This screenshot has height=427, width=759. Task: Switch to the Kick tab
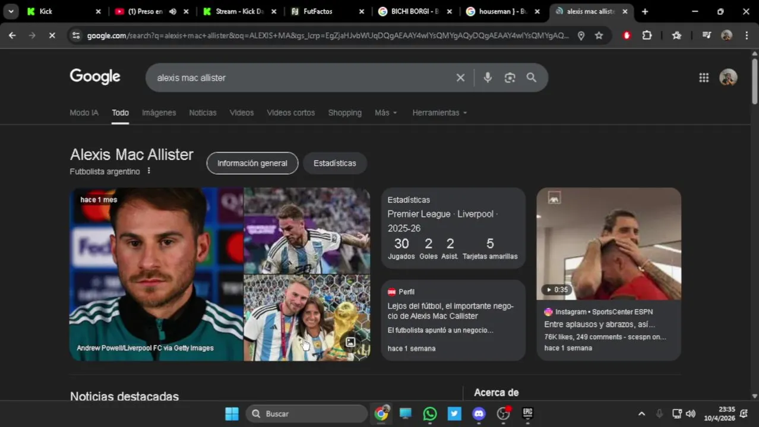(x=64, y=11)
